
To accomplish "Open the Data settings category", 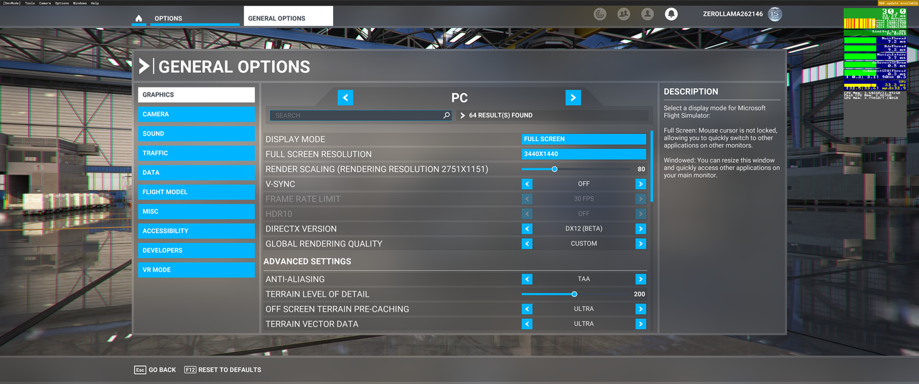I will tap(196, 173).
